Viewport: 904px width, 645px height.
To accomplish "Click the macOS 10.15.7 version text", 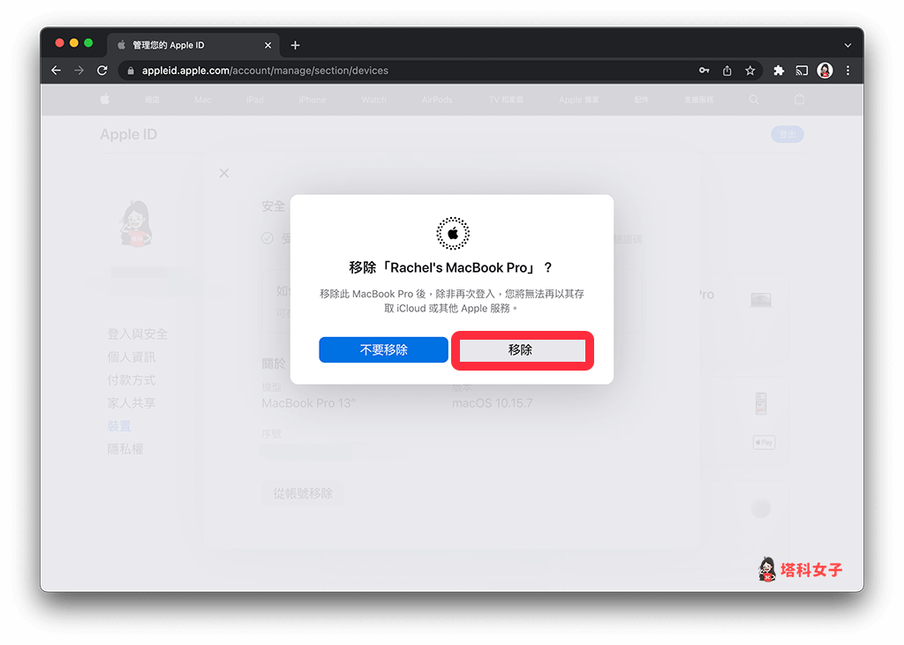I will click(493, 403).
